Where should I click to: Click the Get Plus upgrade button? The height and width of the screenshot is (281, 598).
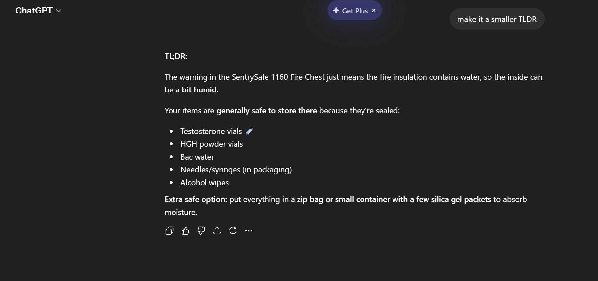pos(355,11)
